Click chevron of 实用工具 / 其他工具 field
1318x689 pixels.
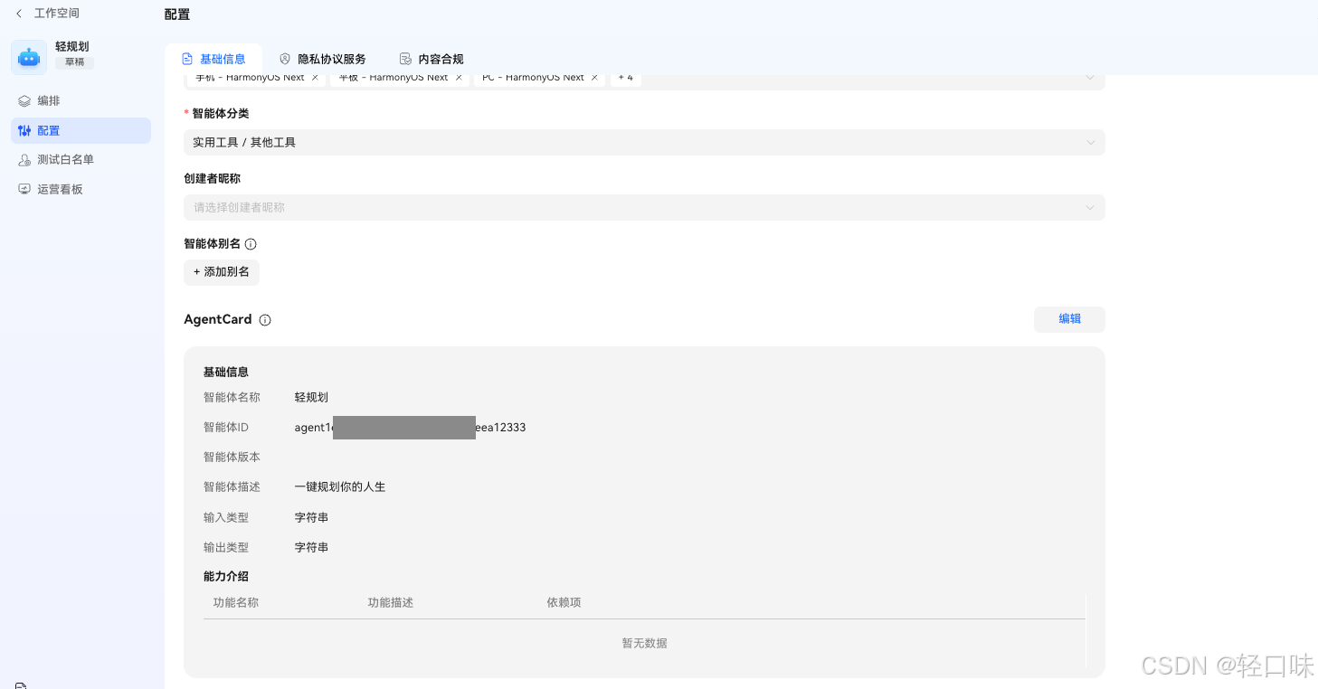click(x=1090, y=143)
